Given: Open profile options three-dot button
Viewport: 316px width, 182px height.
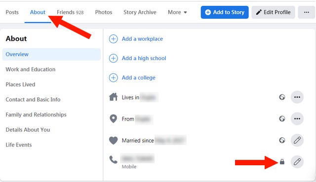Looking at the screenshot, I should (x=307, y=12).
